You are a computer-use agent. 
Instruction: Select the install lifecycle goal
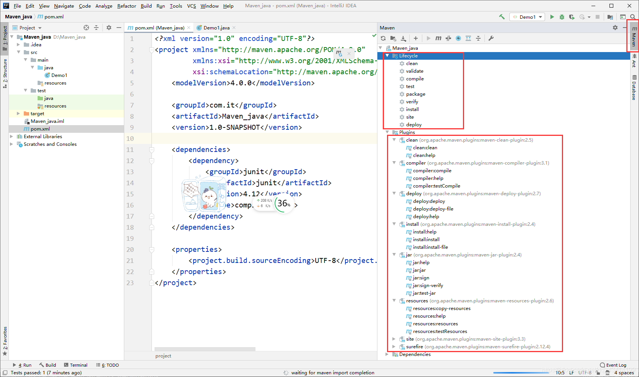click(412, 109)
